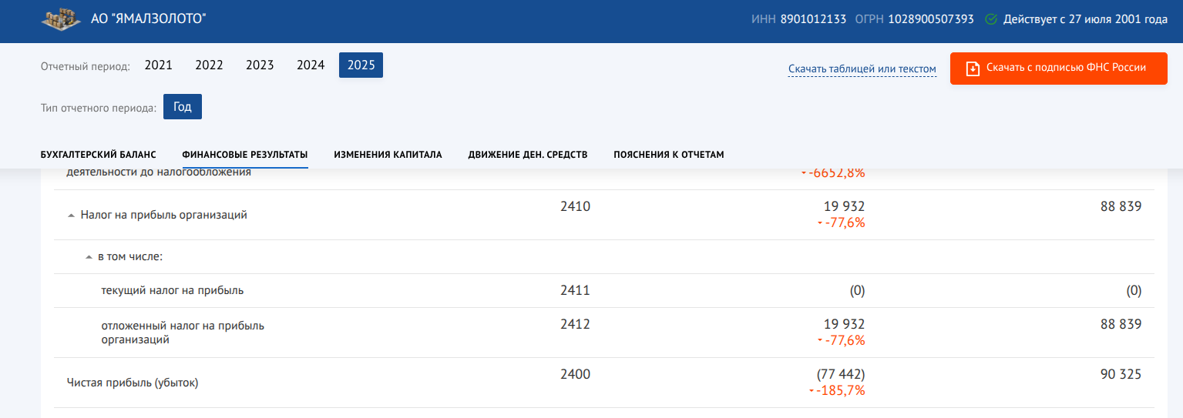Select reporting year 2021

[158, 65]
